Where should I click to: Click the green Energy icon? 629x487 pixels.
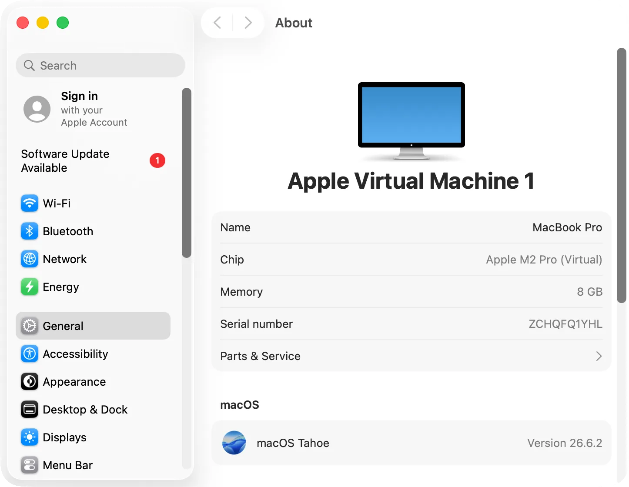pos(30,287)
